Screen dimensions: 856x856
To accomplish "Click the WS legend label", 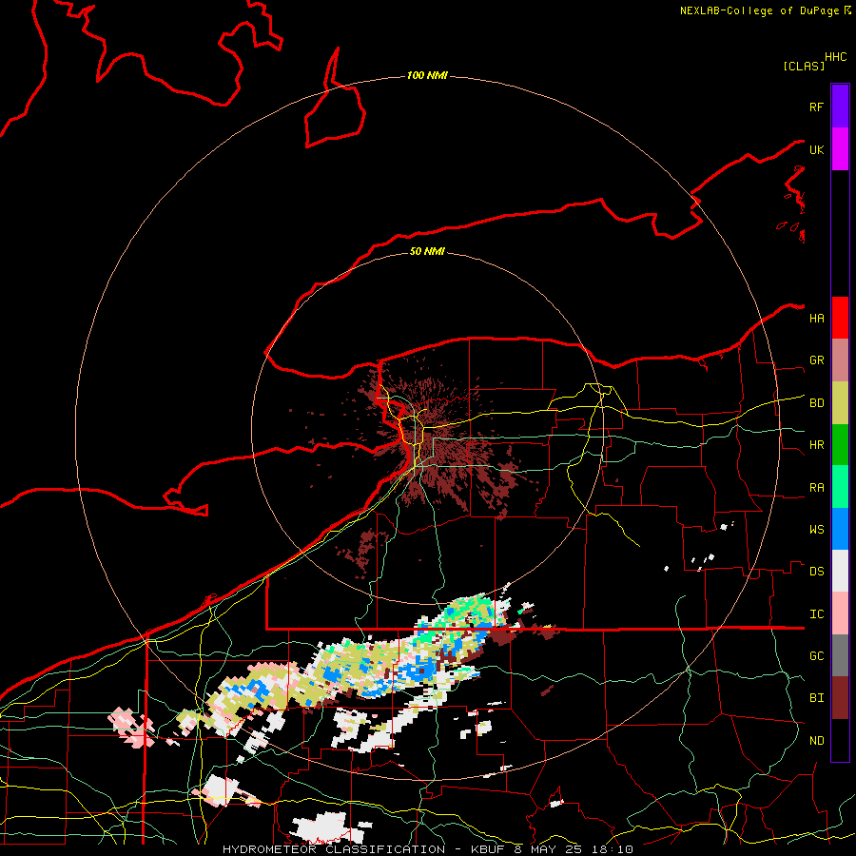I will 817,530.
